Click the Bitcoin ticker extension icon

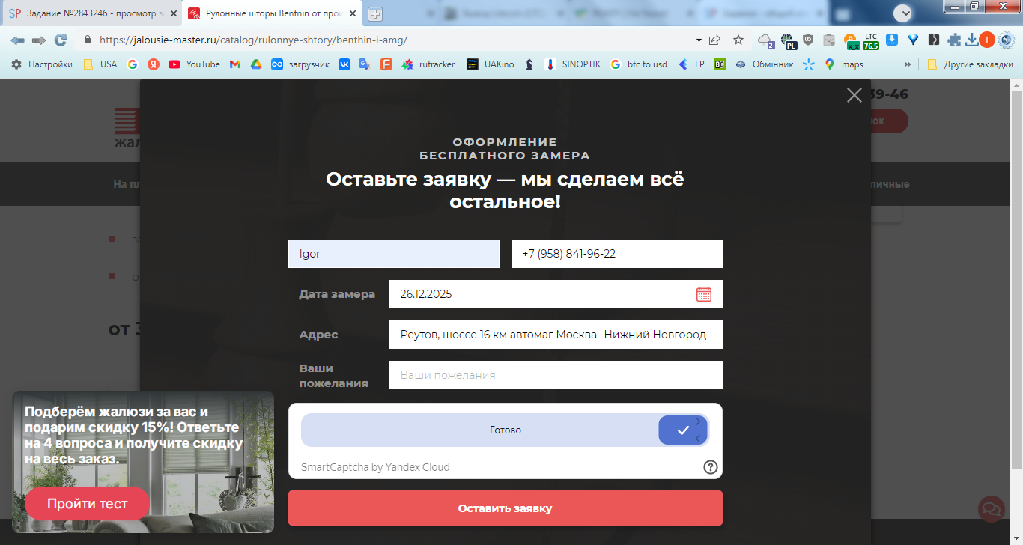pos(851,40)
